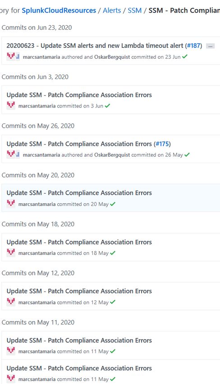
Task: Click marcsantamaria avatar on the 23 Jun commit
Action: point(11,56)
